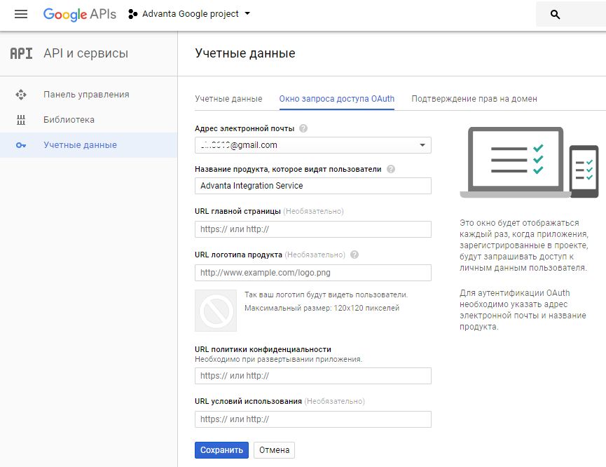Viewport: 606px width, 467px height.
Task: Click help icon beside email address label
Action: click(303, 129)
